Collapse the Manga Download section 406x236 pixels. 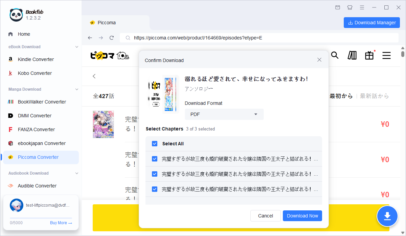[77, 89]
